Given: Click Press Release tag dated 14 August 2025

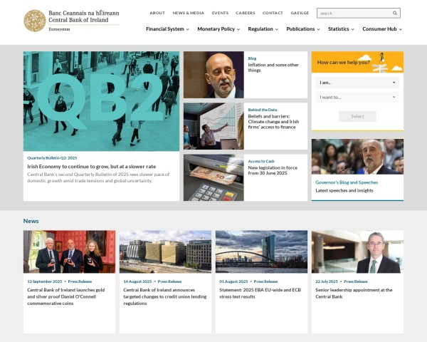Looking at the screenshot, I should coord(169,281).
